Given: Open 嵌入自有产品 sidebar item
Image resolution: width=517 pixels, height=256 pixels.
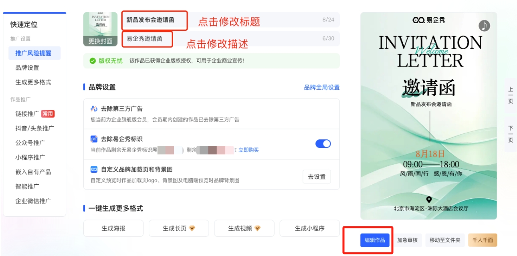Looking at the screenshot, I should 33,172.
